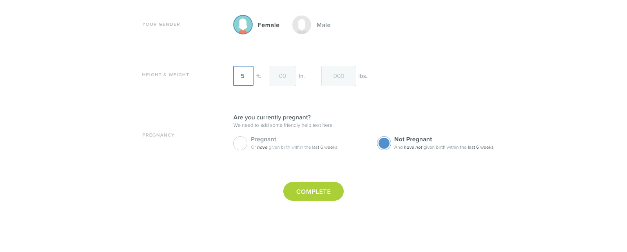Select the Not Pregnant radio button

coord(384,143)
